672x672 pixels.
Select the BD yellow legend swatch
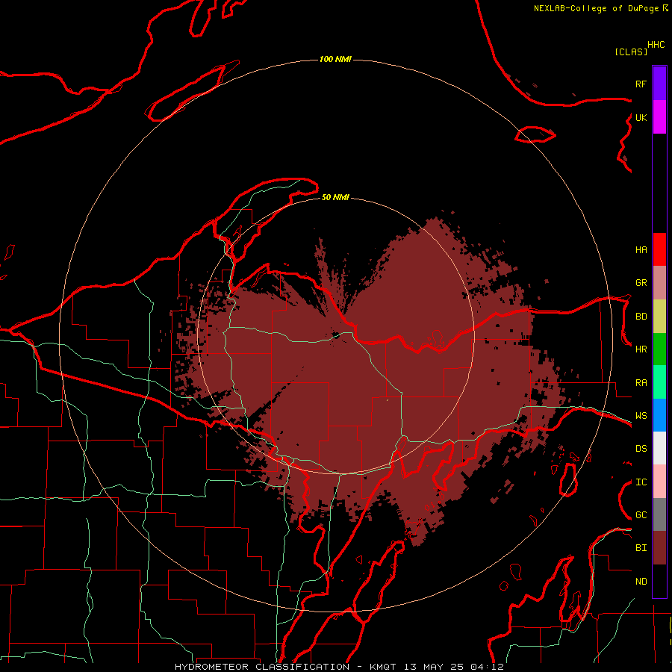(x=659, y=317)
